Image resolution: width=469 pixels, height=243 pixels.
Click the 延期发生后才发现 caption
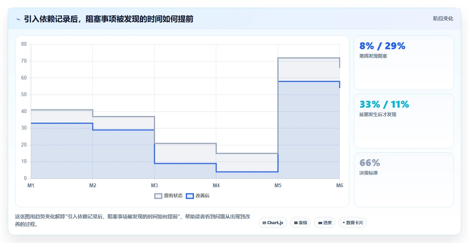[x=378, y=115]
